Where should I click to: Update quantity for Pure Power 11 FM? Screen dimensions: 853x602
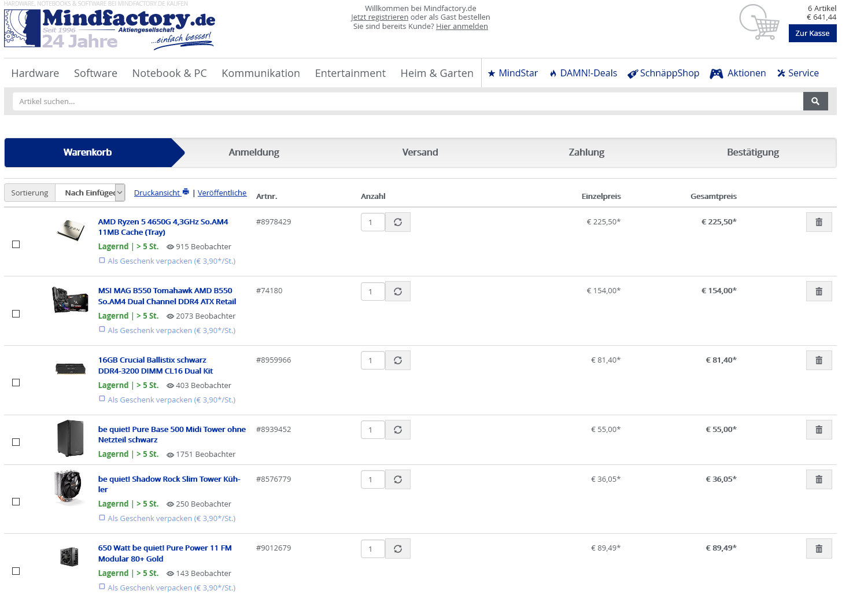398,549
